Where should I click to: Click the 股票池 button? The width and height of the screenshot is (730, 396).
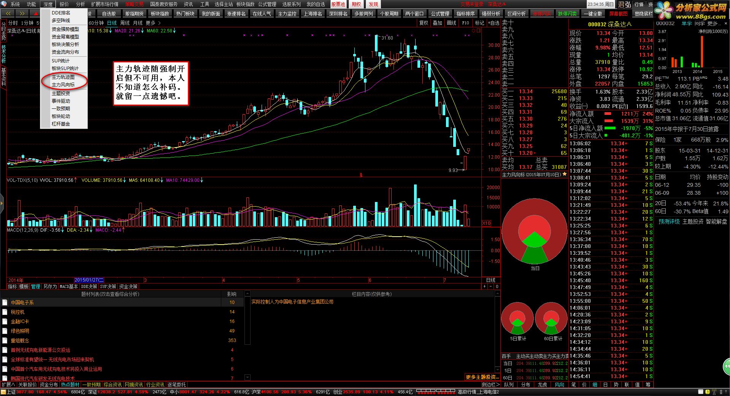[338, 4]
